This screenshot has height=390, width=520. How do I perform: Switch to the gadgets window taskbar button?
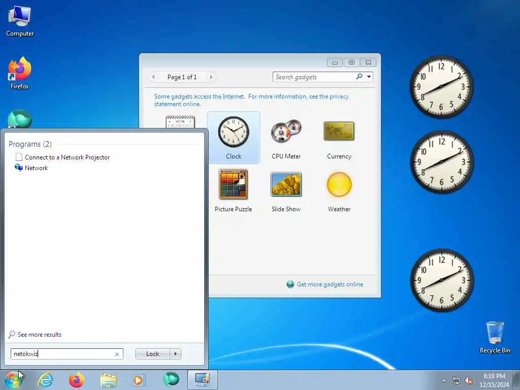tap(203, 380)
